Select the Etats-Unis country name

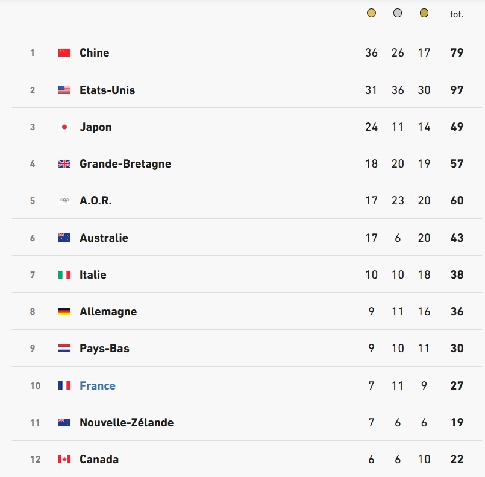(x=107, y=90)
